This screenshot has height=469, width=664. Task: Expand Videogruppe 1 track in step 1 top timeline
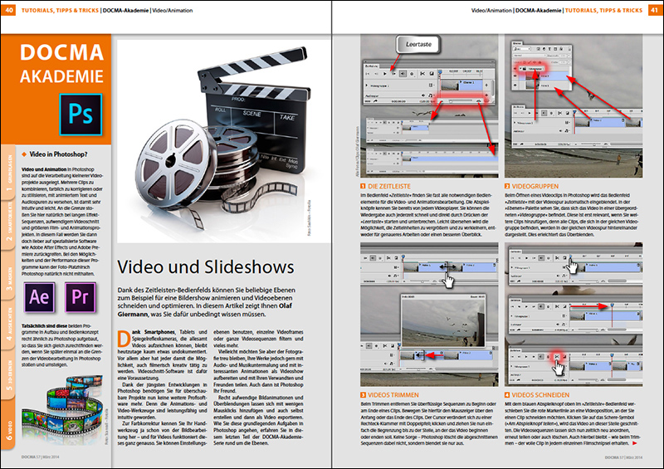coord(366,85)
